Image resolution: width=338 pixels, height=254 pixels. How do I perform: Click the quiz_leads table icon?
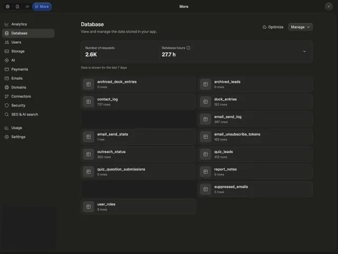click(205, 154)
